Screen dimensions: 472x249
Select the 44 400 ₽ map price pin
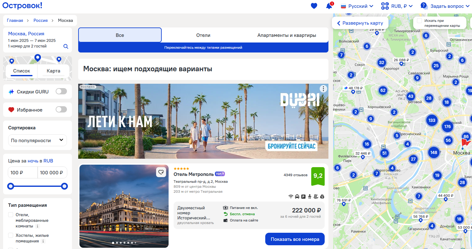[x=446, y=196]
